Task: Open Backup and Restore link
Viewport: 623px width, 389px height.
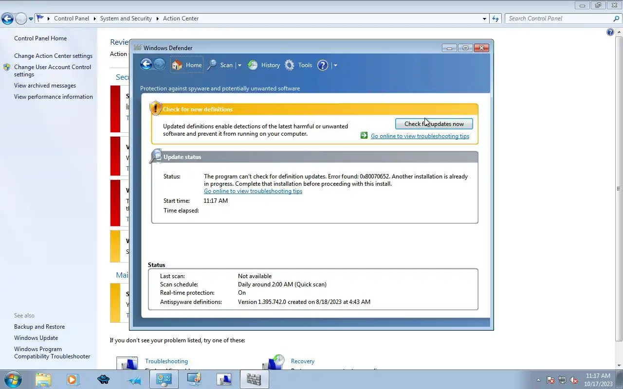Action: (39, 327)
